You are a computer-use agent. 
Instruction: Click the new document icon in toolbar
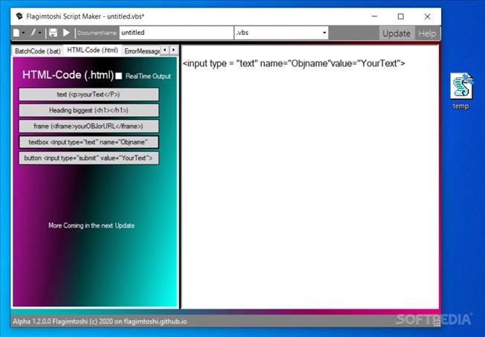(x=16, y=33)
